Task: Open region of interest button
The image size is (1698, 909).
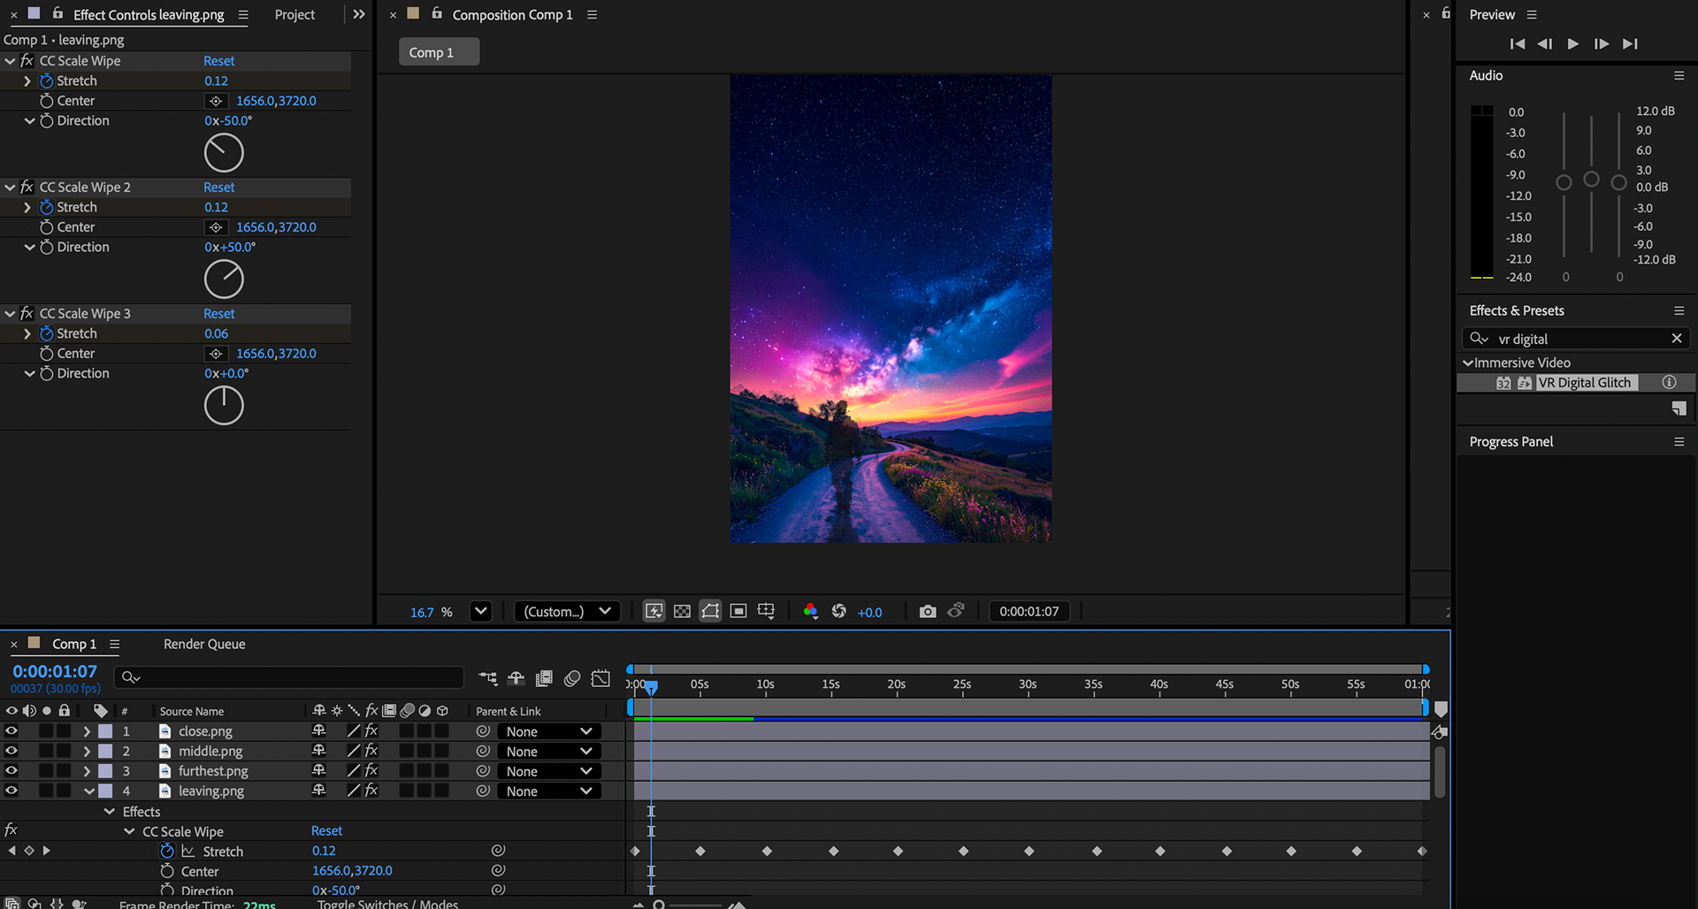Action: [x=738, y=611]
